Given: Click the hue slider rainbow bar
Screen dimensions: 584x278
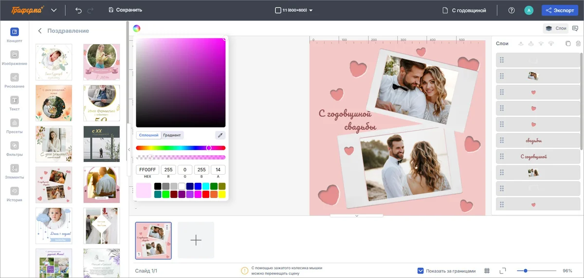Looking at the screenshot, I should [x=181, y=148].
